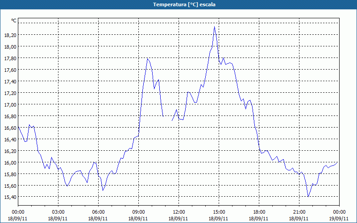Click the highest peak of the blue curve
Image resolution: width=357 pixels, height=223 pixels.
click(214, 27)
